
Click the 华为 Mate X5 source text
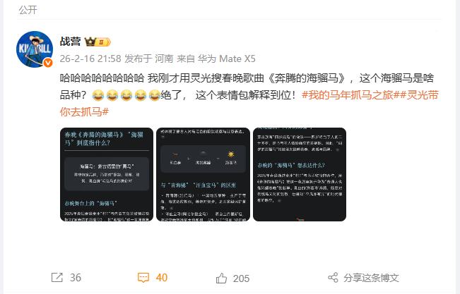(227, 59)
